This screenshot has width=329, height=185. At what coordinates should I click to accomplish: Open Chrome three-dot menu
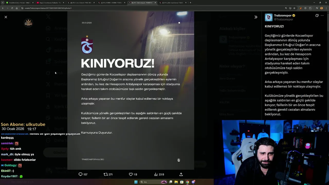326,8
